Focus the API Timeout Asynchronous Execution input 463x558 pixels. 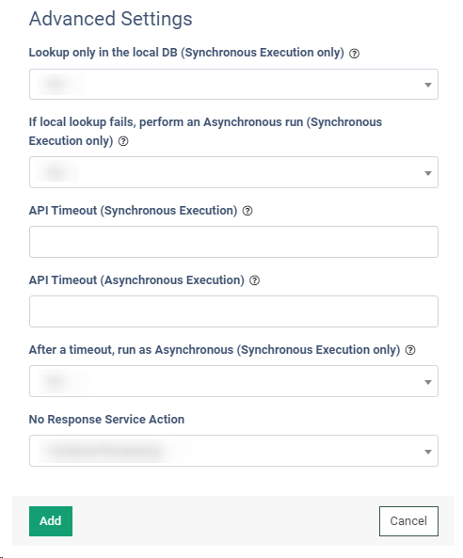point(233,311)
